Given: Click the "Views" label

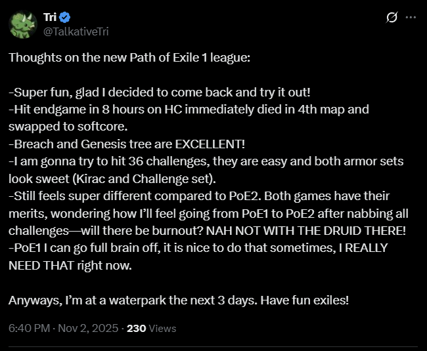Looking at the screenshot, I should [162, 328].
